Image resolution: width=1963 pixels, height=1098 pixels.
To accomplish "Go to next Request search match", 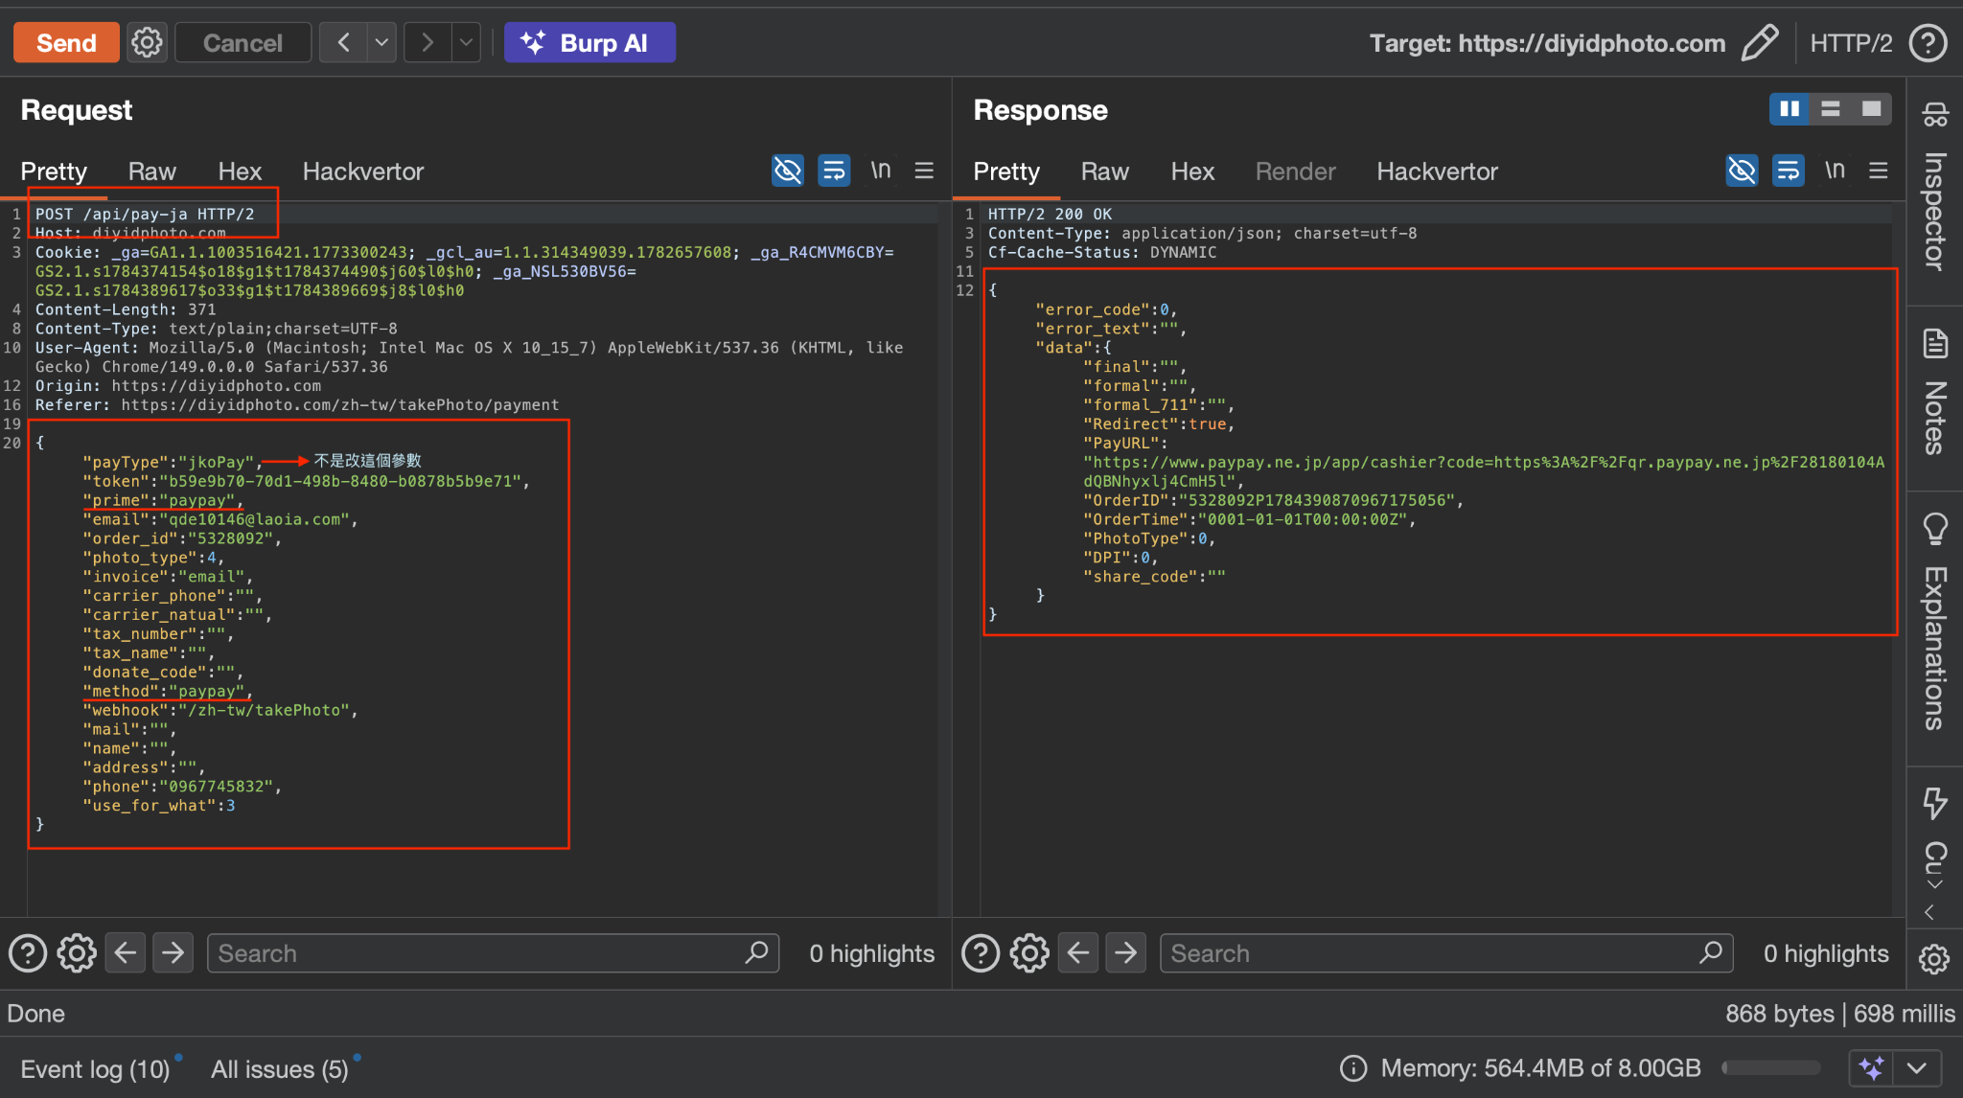I will [x=173, y=953].
